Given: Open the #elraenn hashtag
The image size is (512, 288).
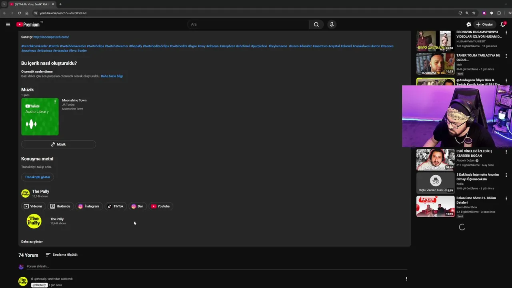Looking at the screenshot, I should (x=212, y=46).
